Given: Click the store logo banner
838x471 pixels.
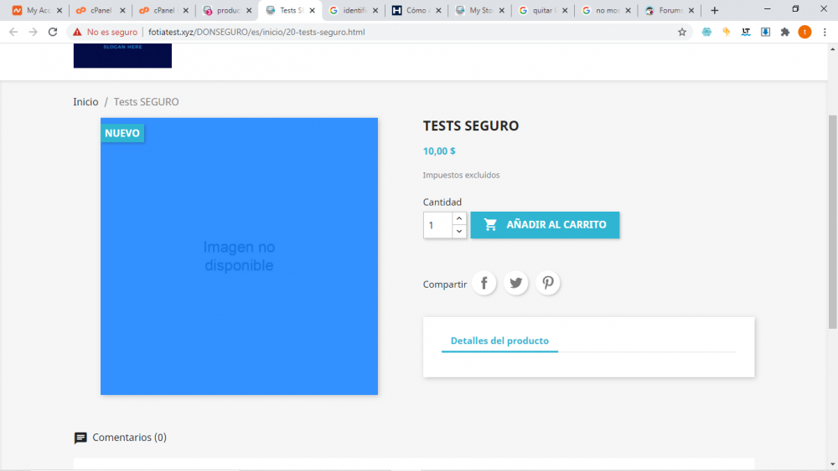Looking at the screenshot, I should pyautogui.click(x=122, y=55).
